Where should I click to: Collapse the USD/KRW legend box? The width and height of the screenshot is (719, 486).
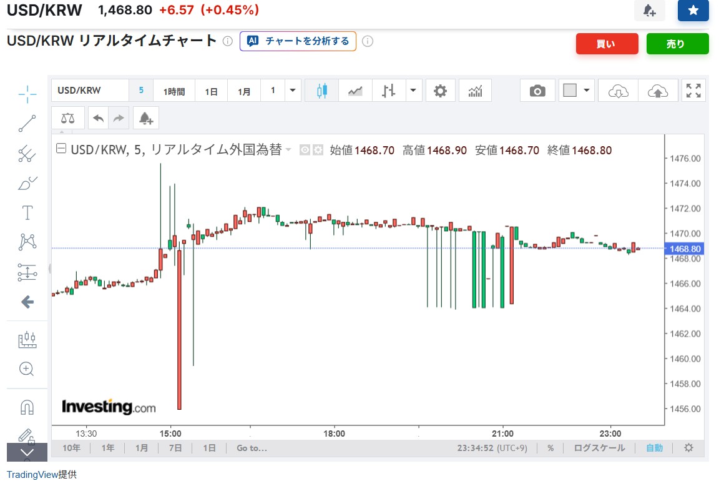pos(61,150)
